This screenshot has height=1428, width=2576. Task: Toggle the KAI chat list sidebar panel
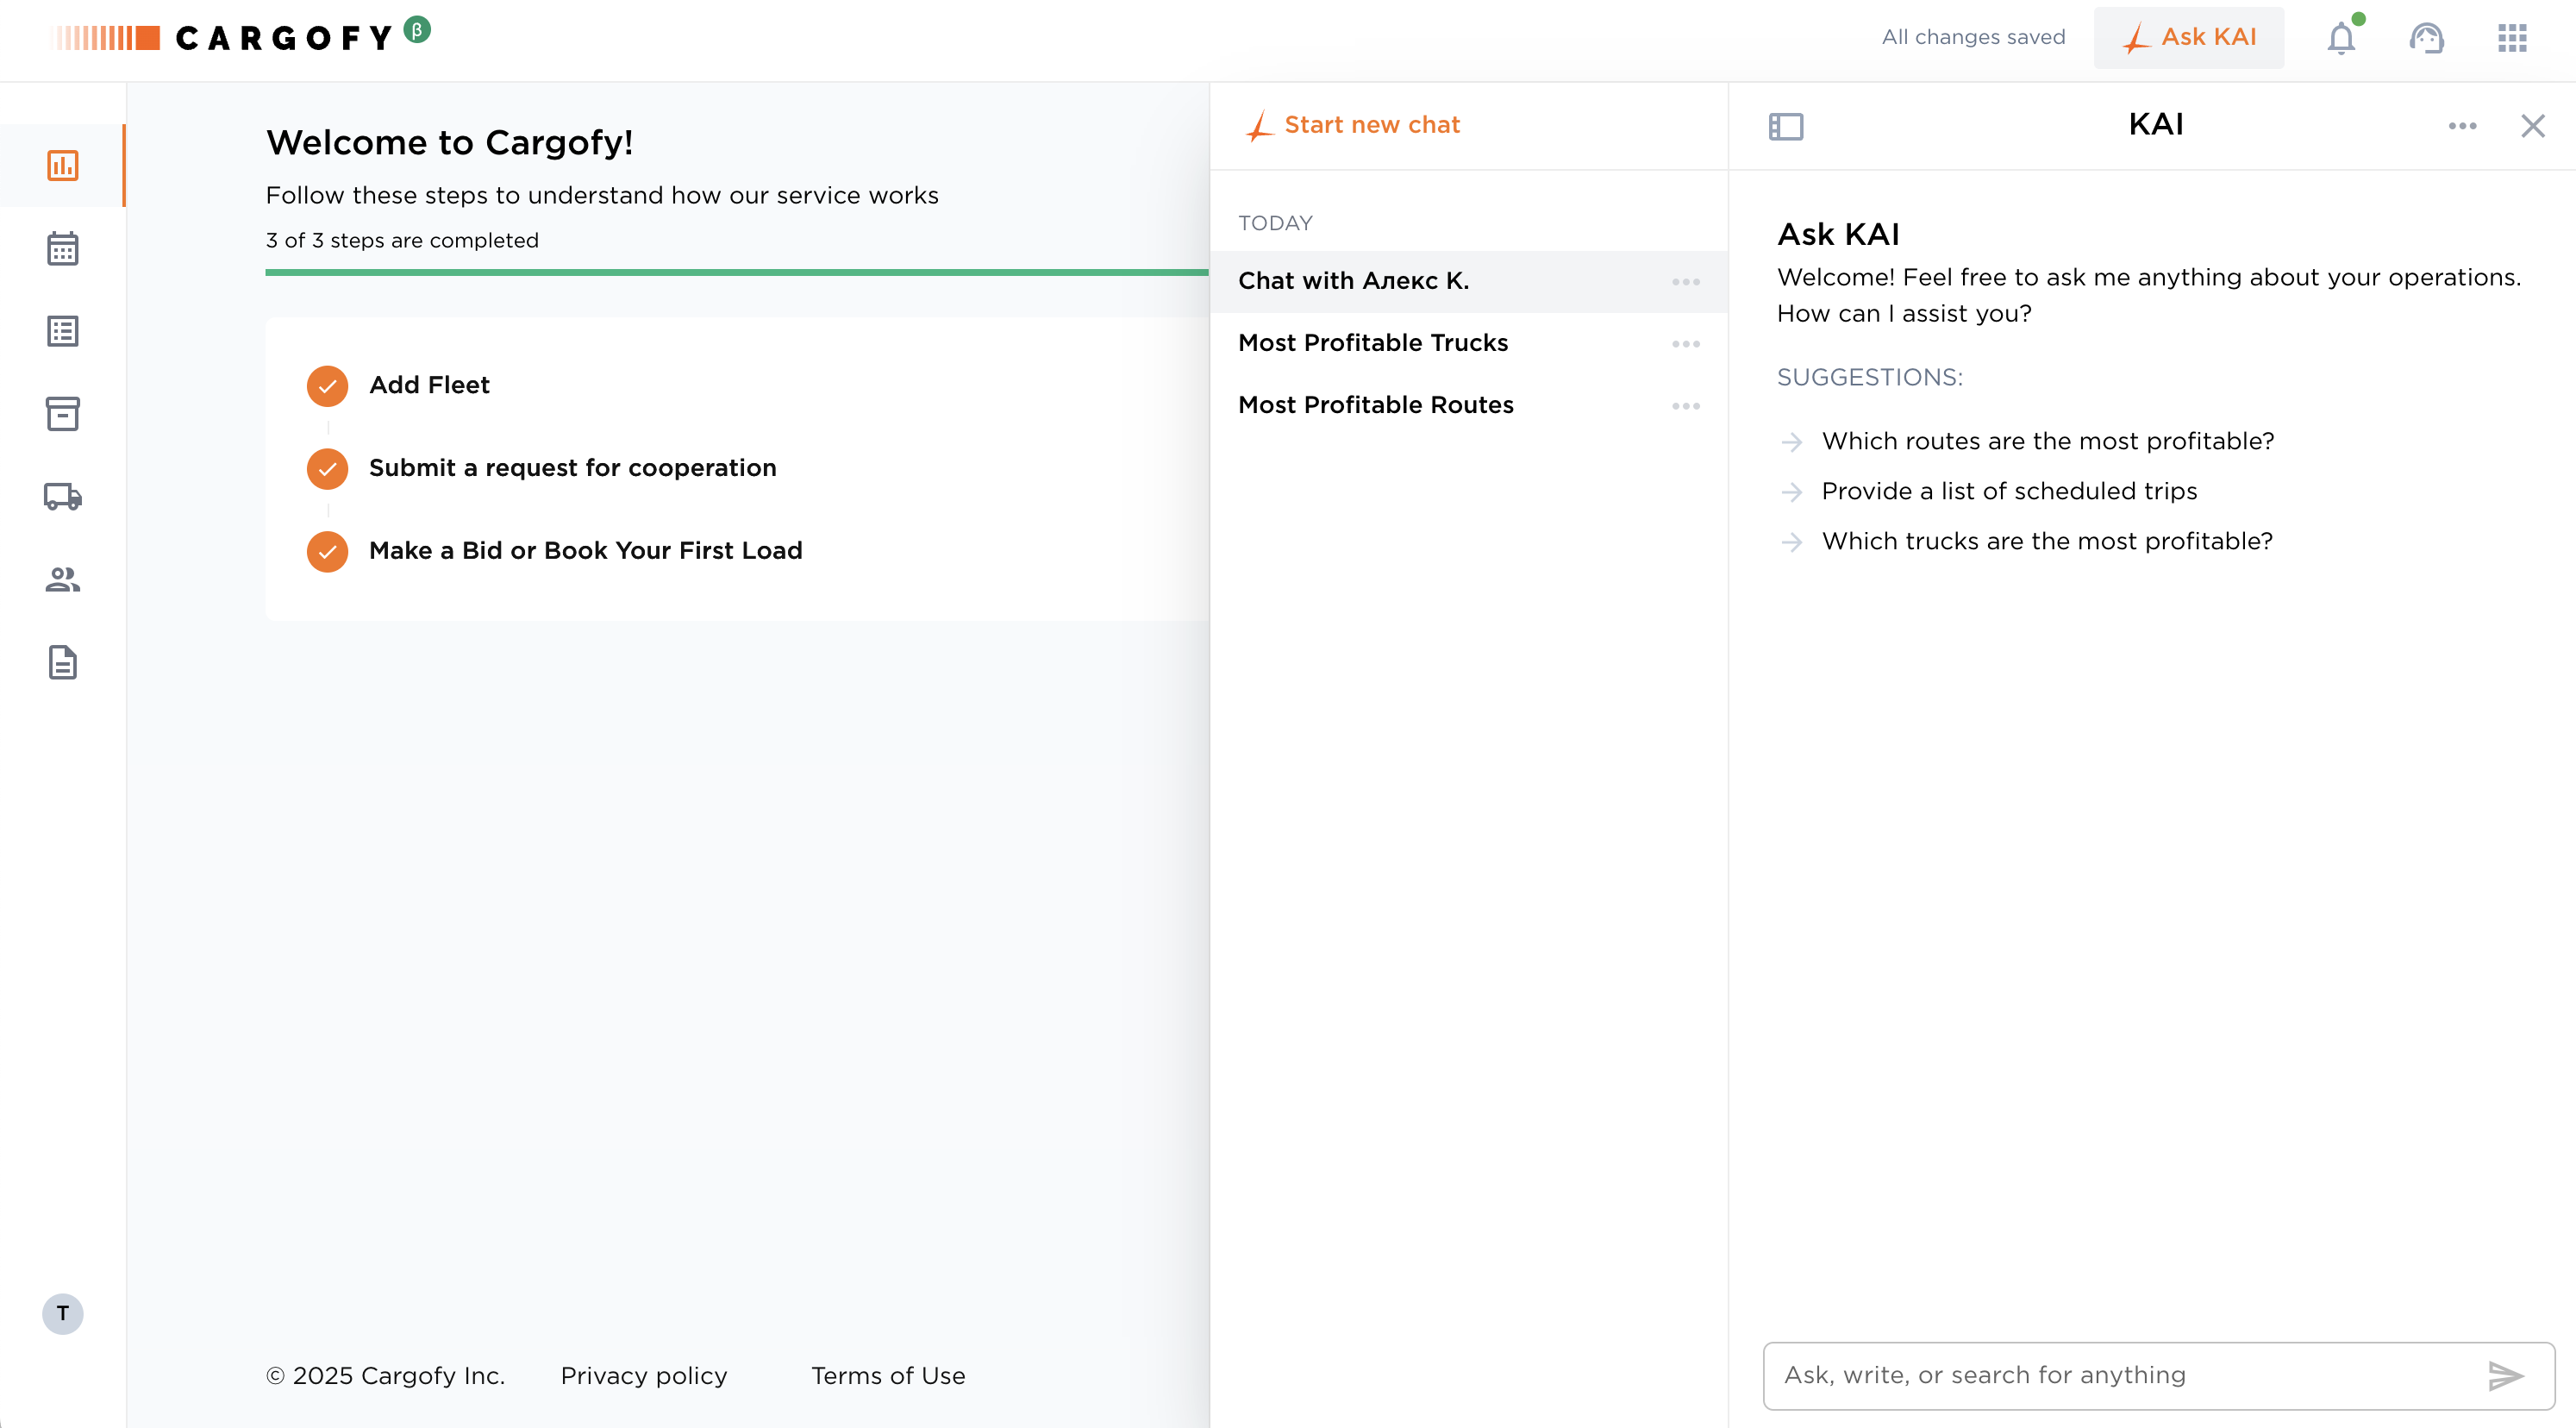coord(1785,126)
